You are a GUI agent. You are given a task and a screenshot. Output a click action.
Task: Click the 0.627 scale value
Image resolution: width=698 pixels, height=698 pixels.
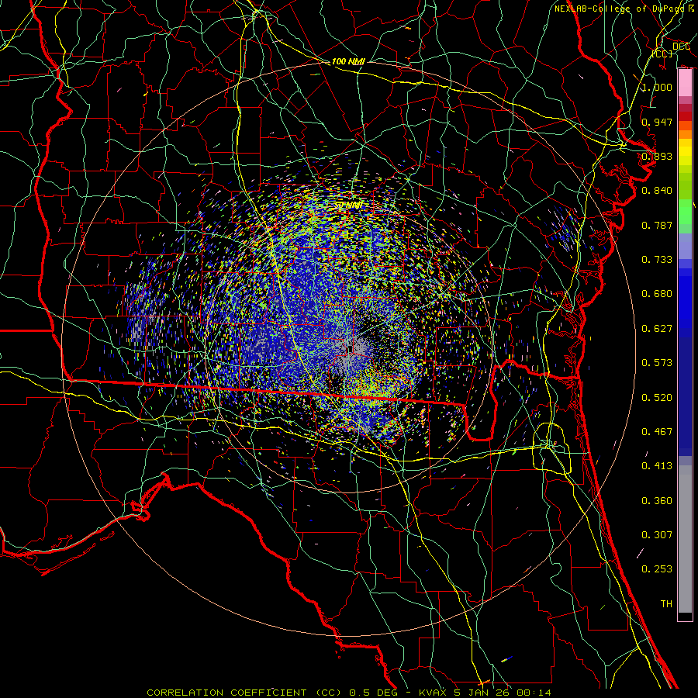[657, 329]
